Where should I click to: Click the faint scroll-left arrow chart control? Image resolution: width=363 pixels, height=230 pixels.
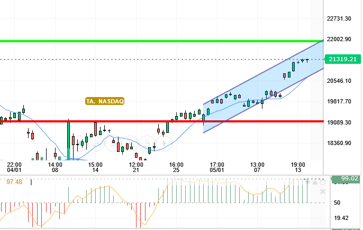point(80,143)
